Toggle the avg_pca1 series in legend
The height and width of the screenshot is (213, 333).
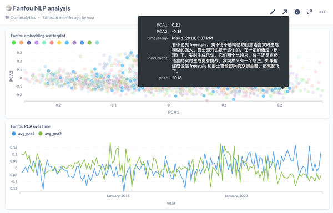23,134
